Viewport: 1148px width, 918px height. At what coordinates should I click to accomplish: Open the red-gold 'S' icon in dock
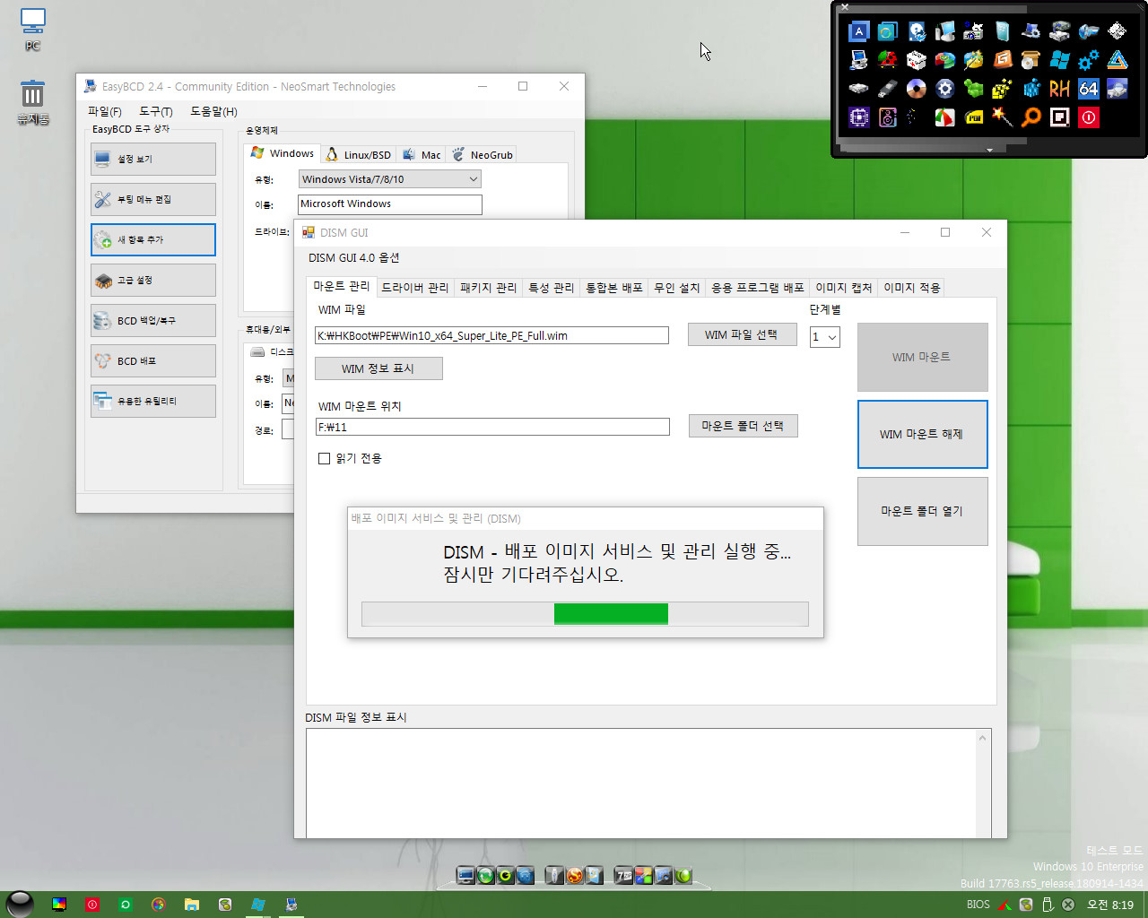click(x=574, y=875)
